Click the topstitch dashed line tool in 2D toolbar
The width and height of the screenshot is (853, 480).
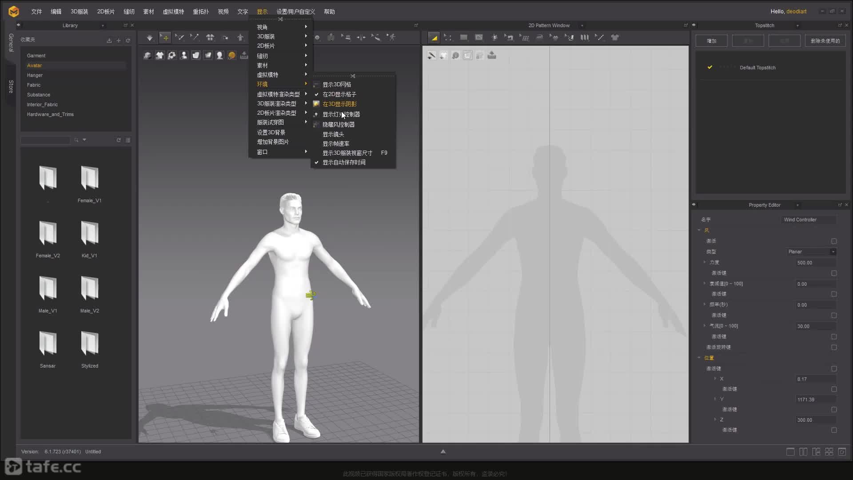(600, 38)
